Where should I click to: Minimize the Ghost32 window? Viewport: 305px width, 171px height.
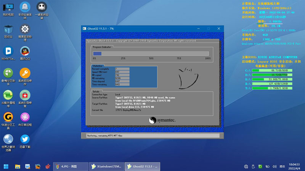198,28
